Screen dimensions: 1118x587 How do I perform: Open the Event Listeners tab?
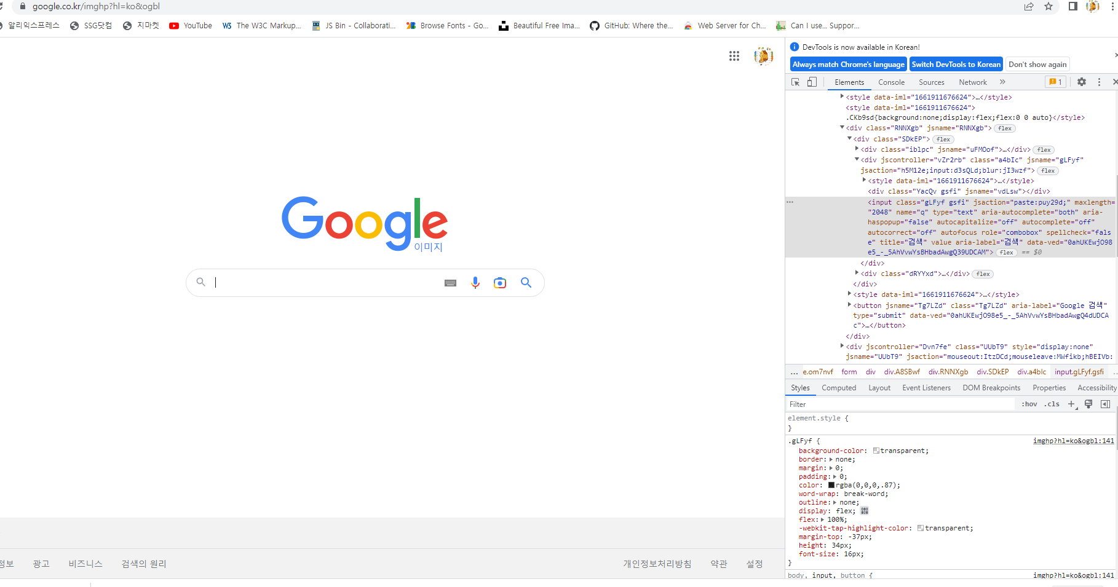tap(926, 388)
